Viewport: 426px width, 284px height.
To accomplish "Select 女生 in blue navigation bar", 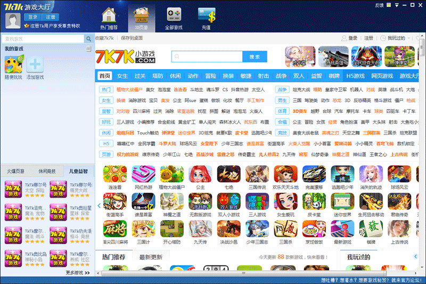I will pos(122,76).
